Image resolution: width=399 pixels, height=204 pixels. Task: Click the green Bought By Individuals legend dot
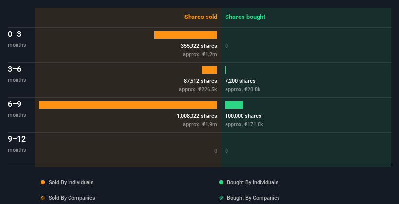[x=221, y=182]
